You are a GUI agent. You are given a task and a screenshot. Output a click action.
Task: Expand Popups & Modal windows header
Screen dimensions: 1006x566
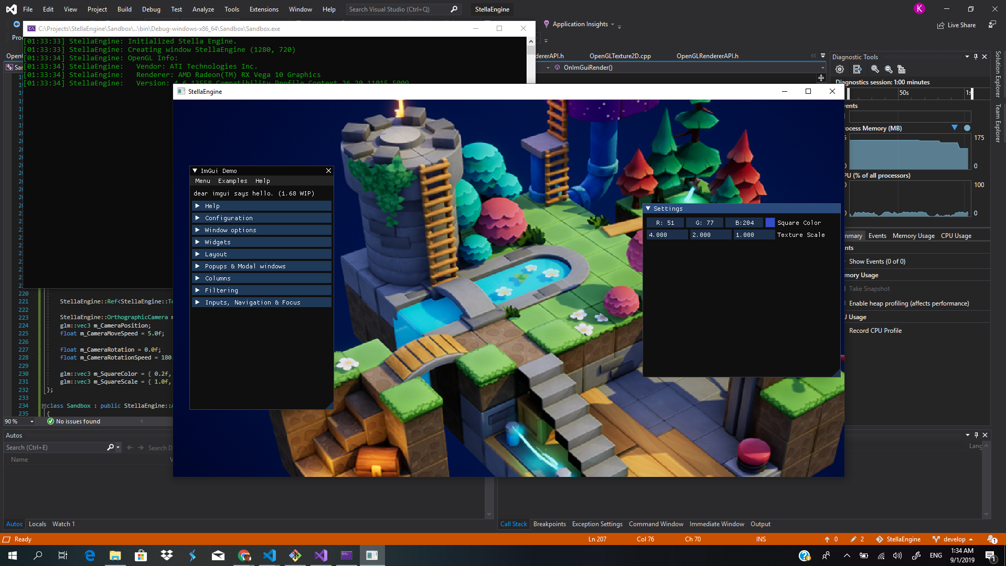[x=262, y=266]
